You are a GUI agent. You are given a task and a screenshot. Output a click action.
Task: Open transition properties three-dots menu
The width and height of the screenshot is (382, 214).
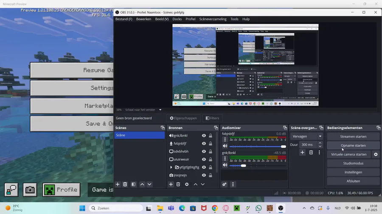(319, 152)
